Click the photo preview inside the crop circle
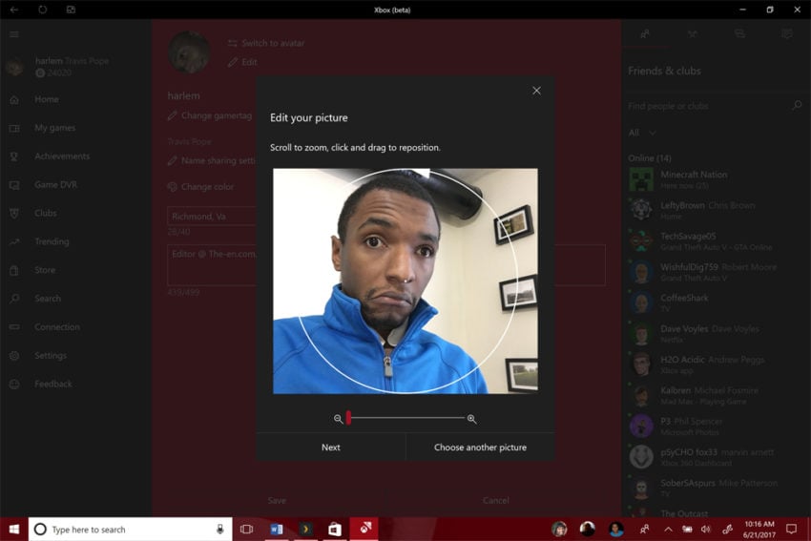This screenshot has width=811, height=541. pyautogui.click(x=405, y=281)
